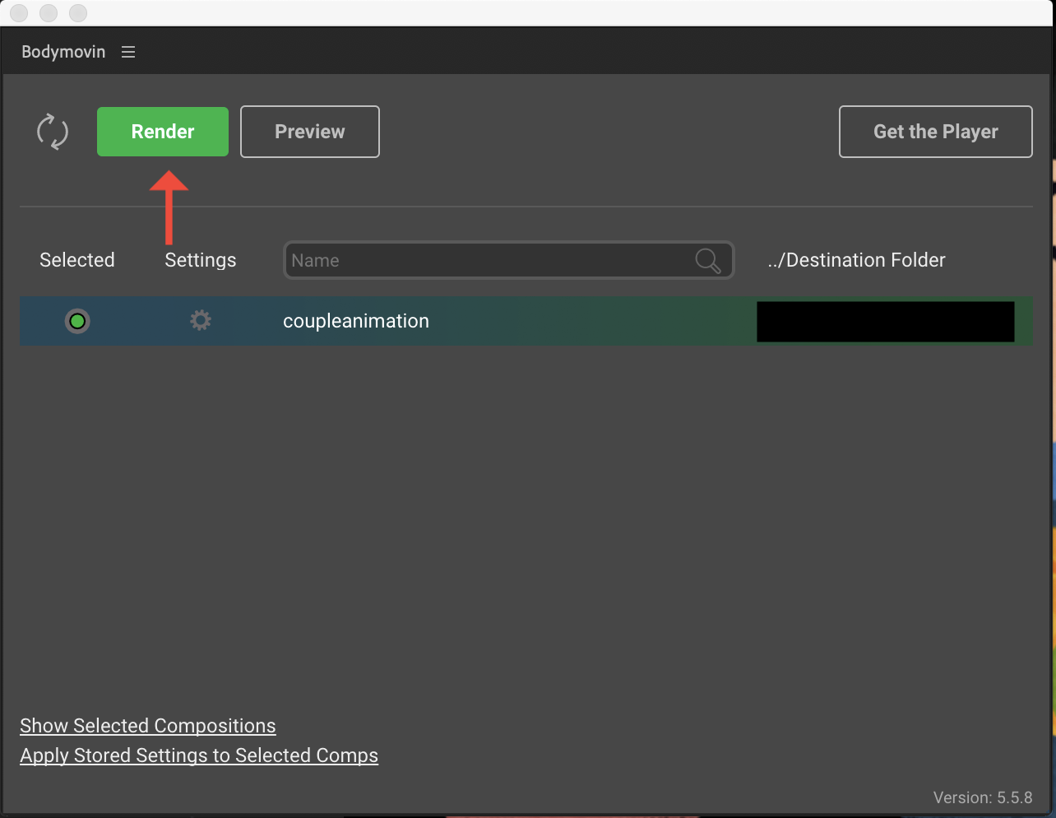The width and height of the screenshot is (1056, 818).
Task: Click the ../Destination Folder header
Action: 856,260
